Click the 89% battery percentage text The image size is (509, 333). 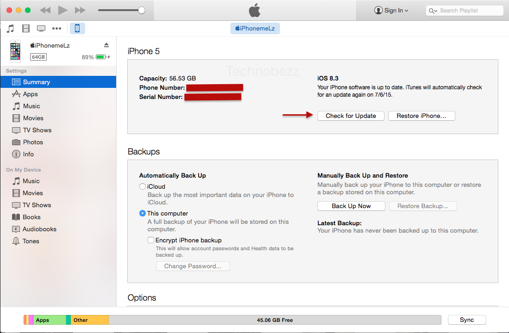87,57
